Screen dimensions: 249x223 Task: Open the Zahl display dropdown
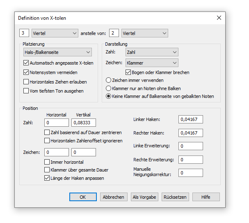[x=152, y=52]
